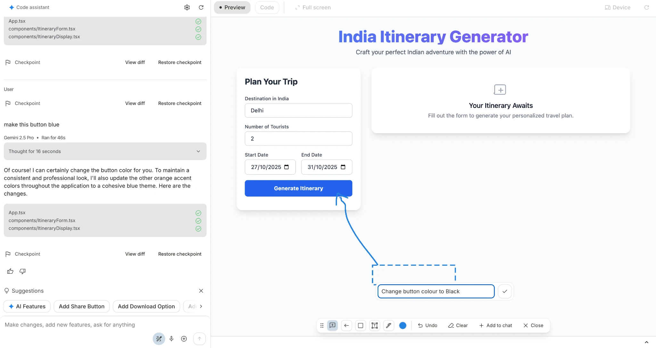The height and width of the screenshot is (348, 656).
Task: Open Start Date calendar picker
Action: pos(286,167)
